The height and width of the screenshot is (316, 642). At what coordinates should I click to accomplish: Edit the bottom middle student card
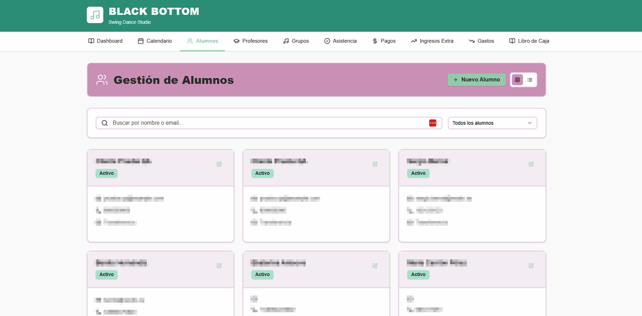point(375,266)
